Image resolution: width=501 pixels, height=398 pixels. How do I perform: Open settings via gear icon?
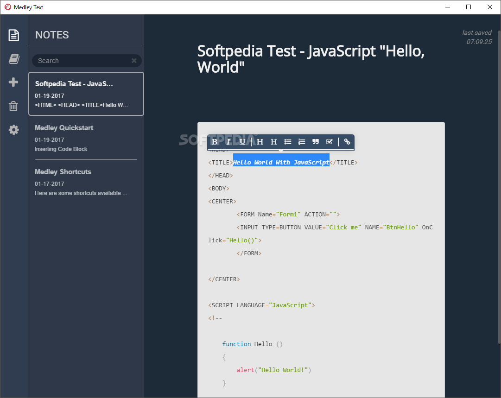pyautogui.click(x=14, y=130)
